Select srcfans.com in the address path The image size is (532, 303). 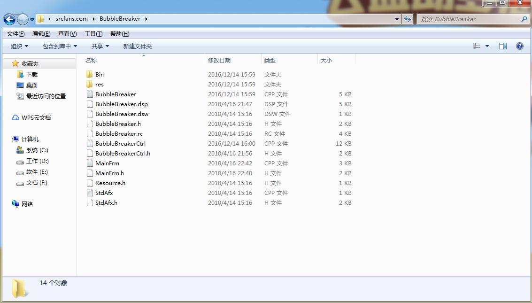coord(71,19)
